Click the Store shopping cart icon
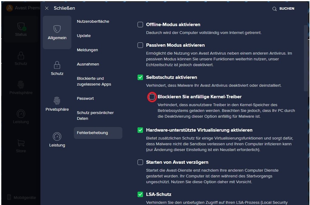Viewport: 310px width, 205px height. [21, 143]
